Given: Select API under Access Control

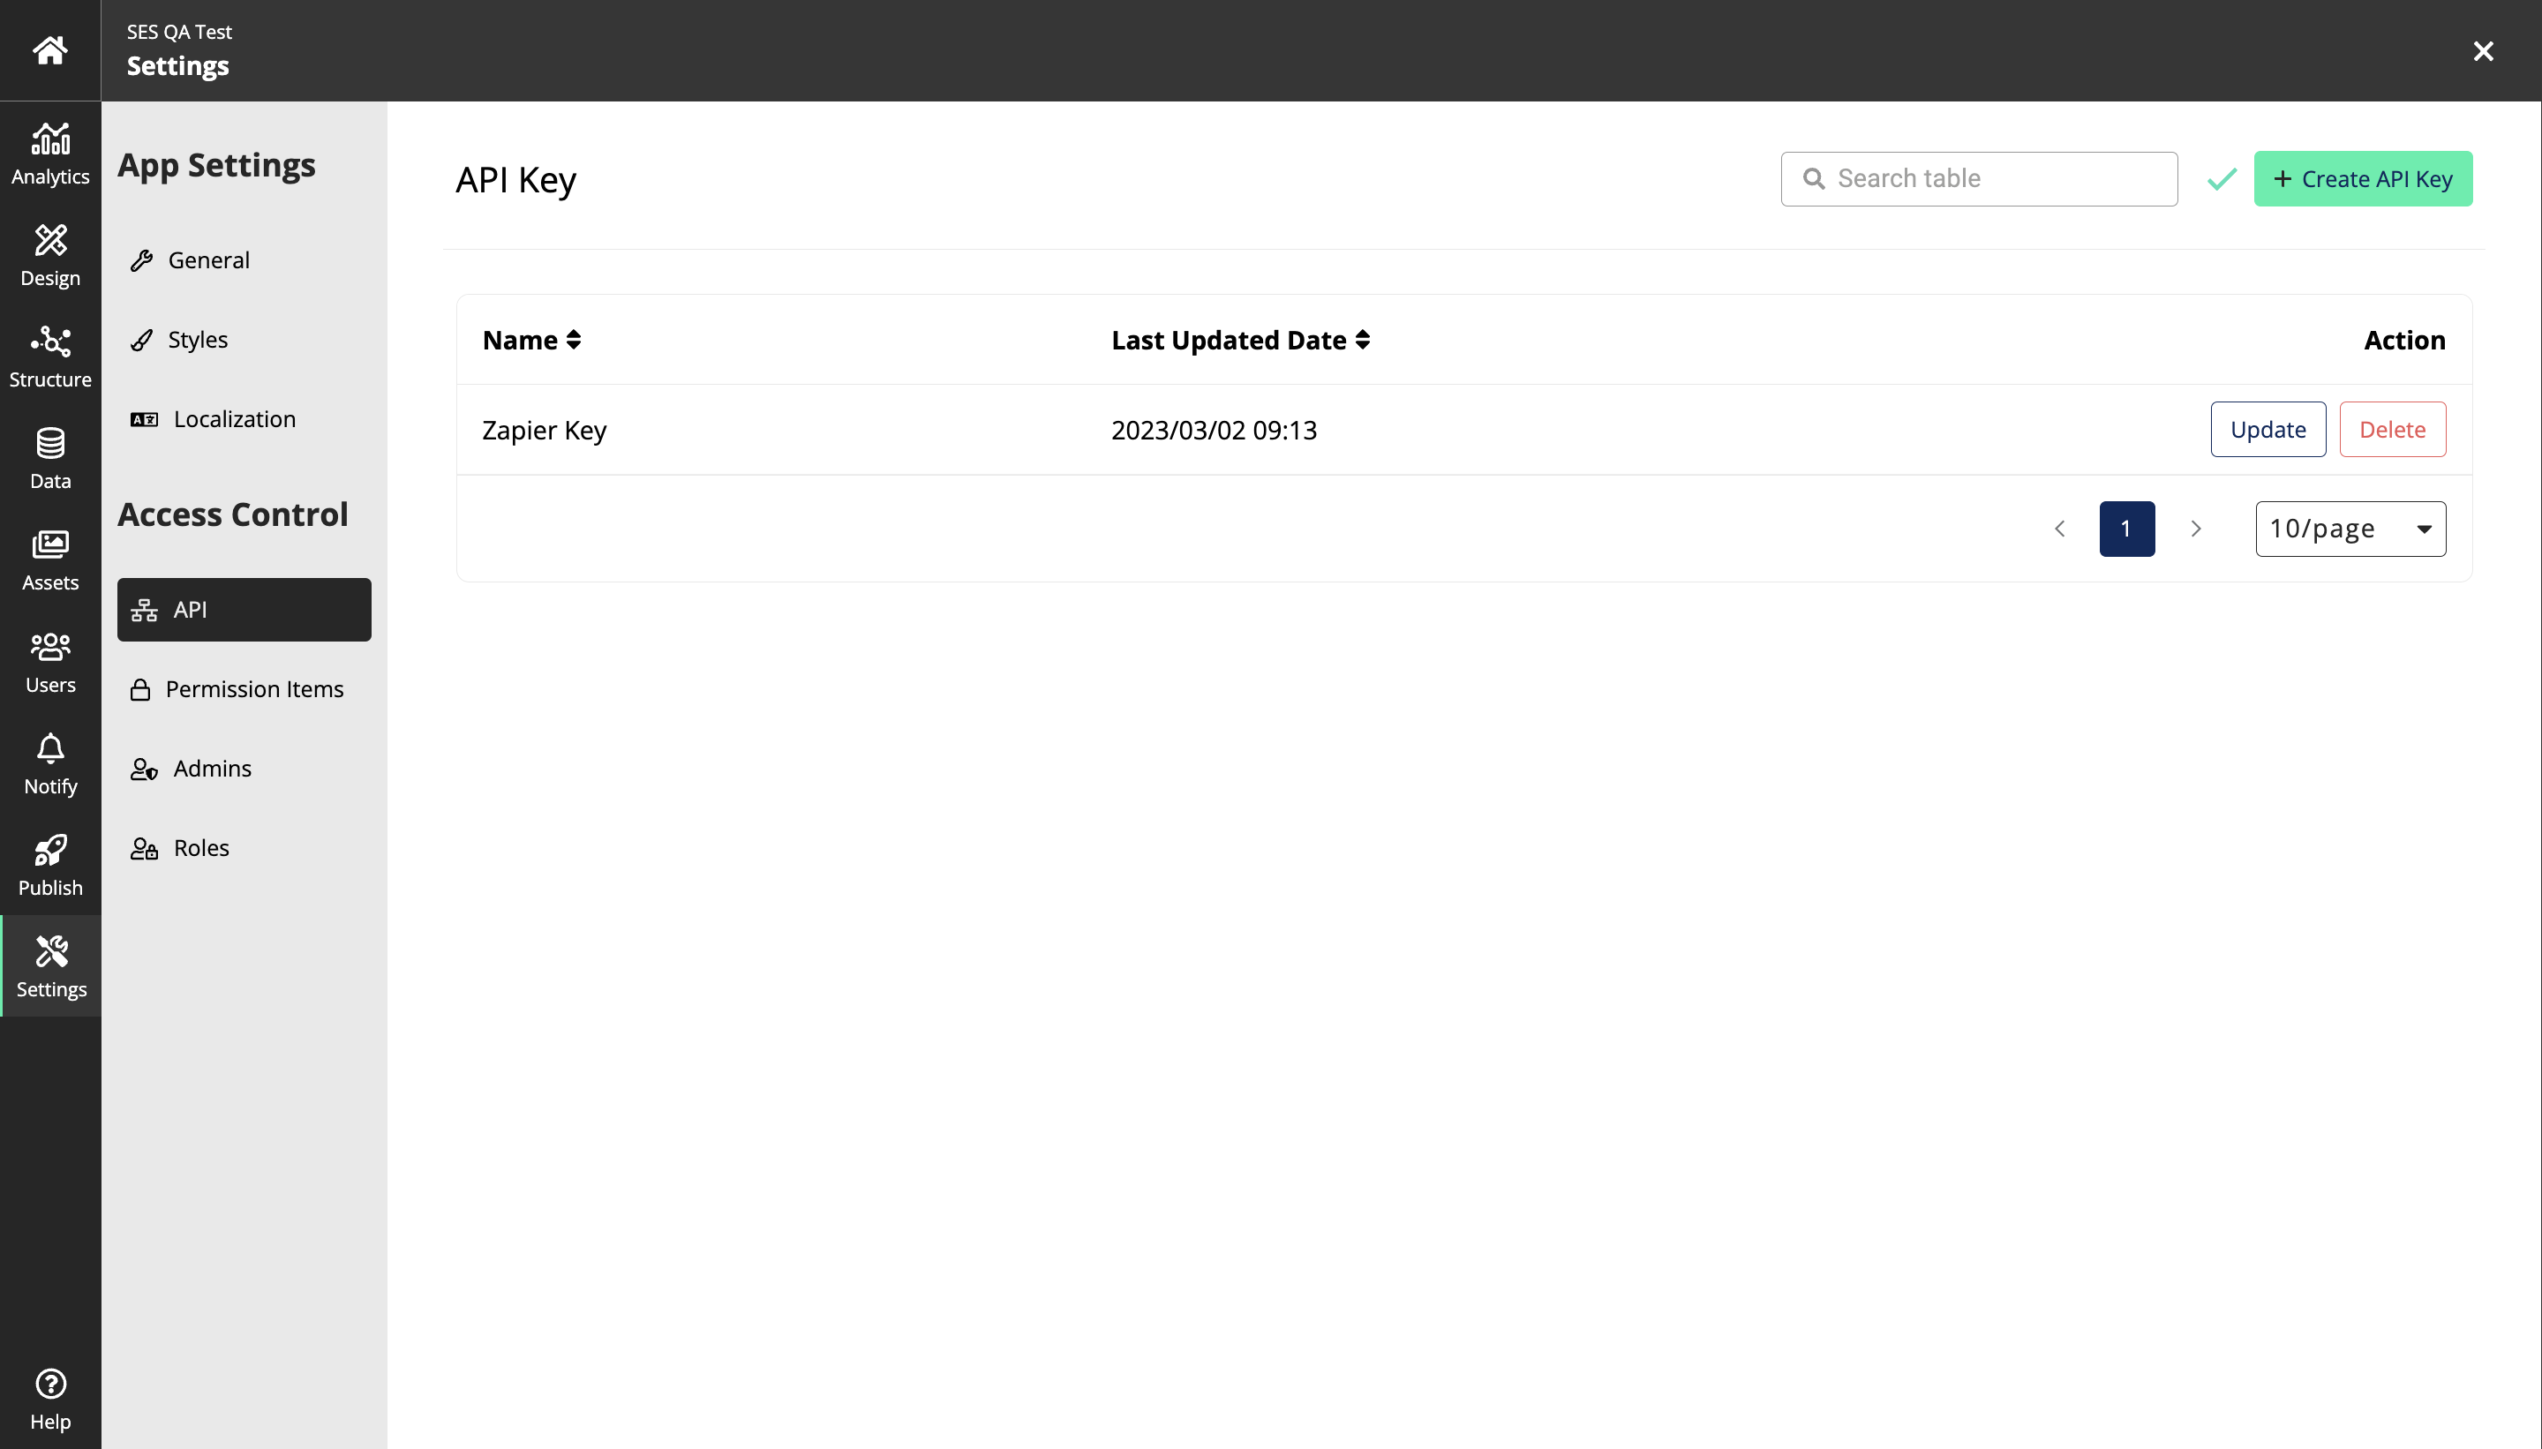Looking at the screenshot, I should click(x=244, y=609).
